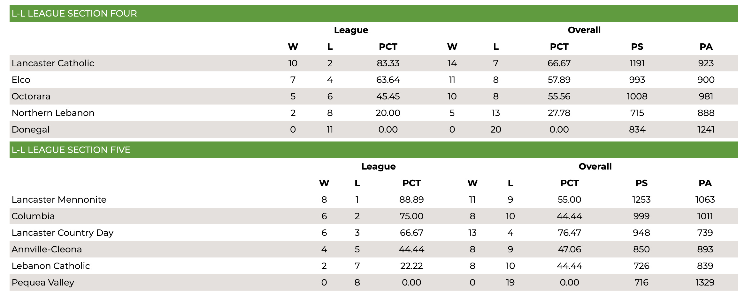752x297 pixels.
Task: Click the Columbia team name
Action: pyautogui.click(x=33, y=216)
